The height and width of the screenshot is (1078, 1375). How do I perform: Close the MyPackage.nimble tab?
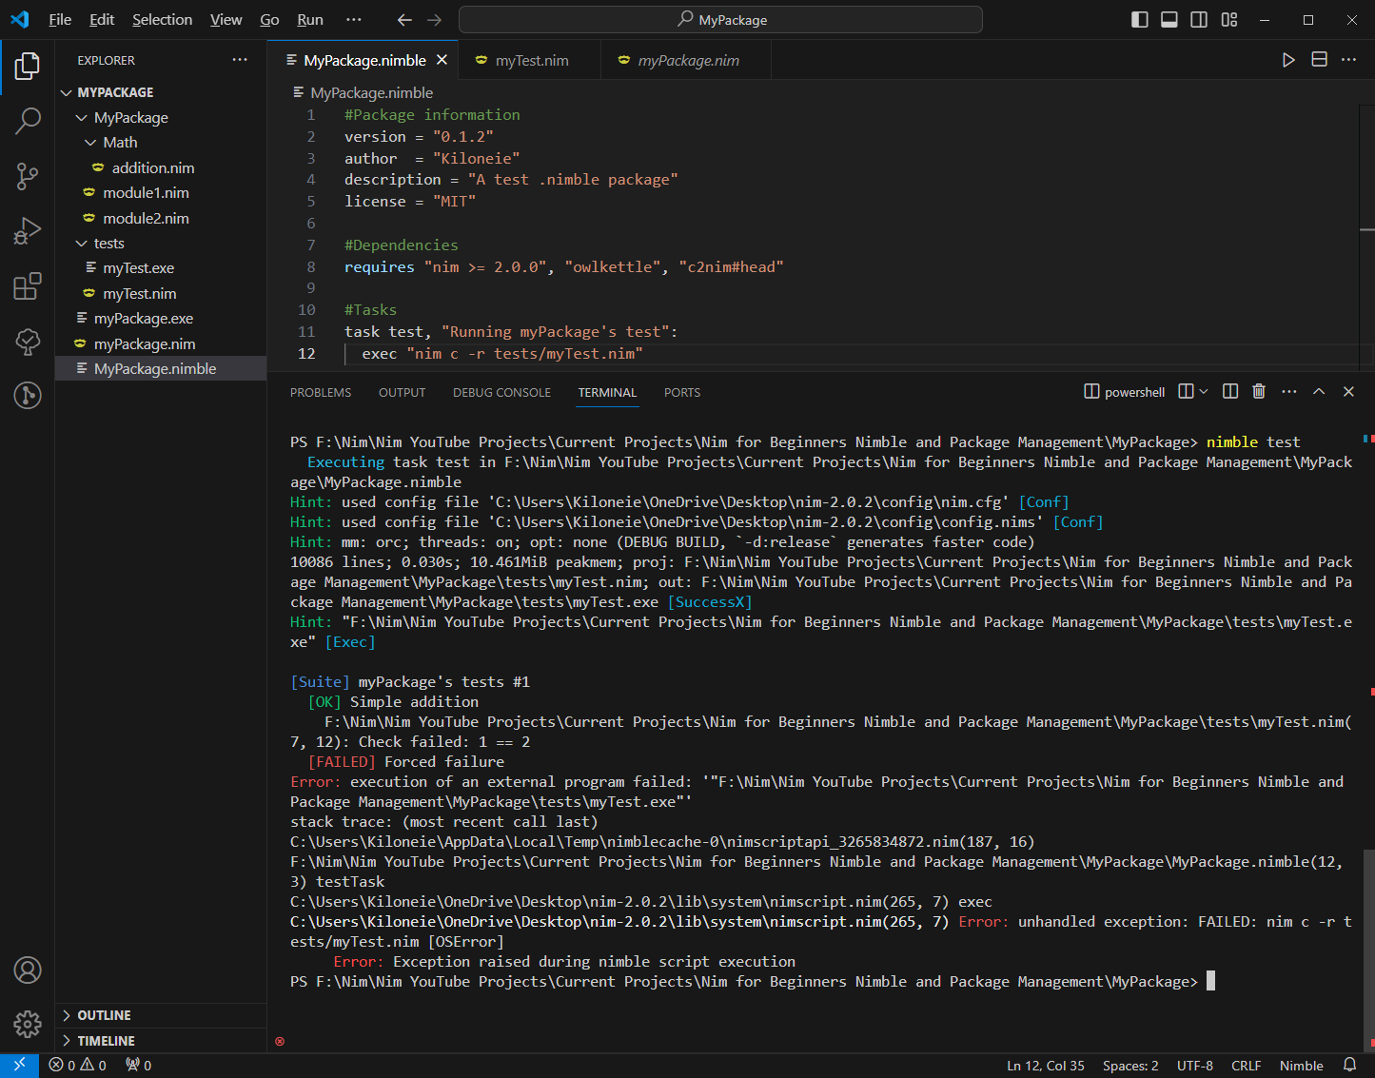[x=442, y=60]
